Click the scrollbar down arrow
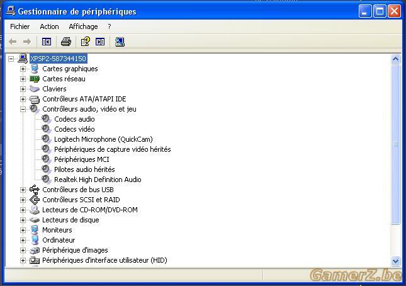The image size is (406, 286). 395,261
